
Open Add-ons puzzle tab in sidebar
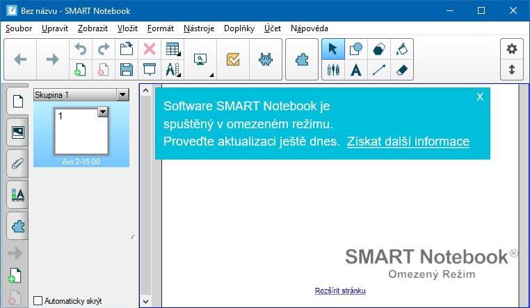pyautogui.click(x=17, y=226)
